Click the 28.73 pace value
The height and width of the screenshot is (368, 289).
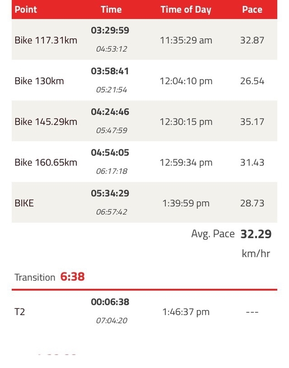pos(252,203)
